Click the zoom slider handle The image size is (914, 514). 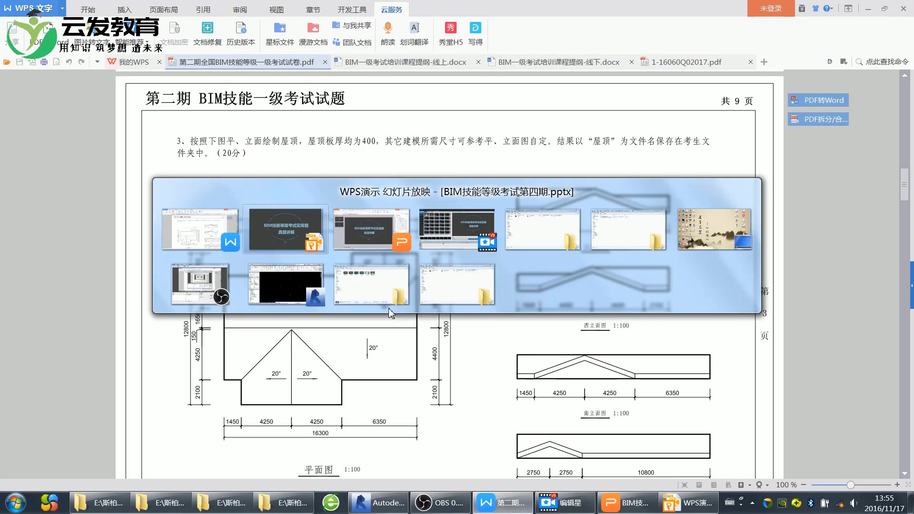850,485
